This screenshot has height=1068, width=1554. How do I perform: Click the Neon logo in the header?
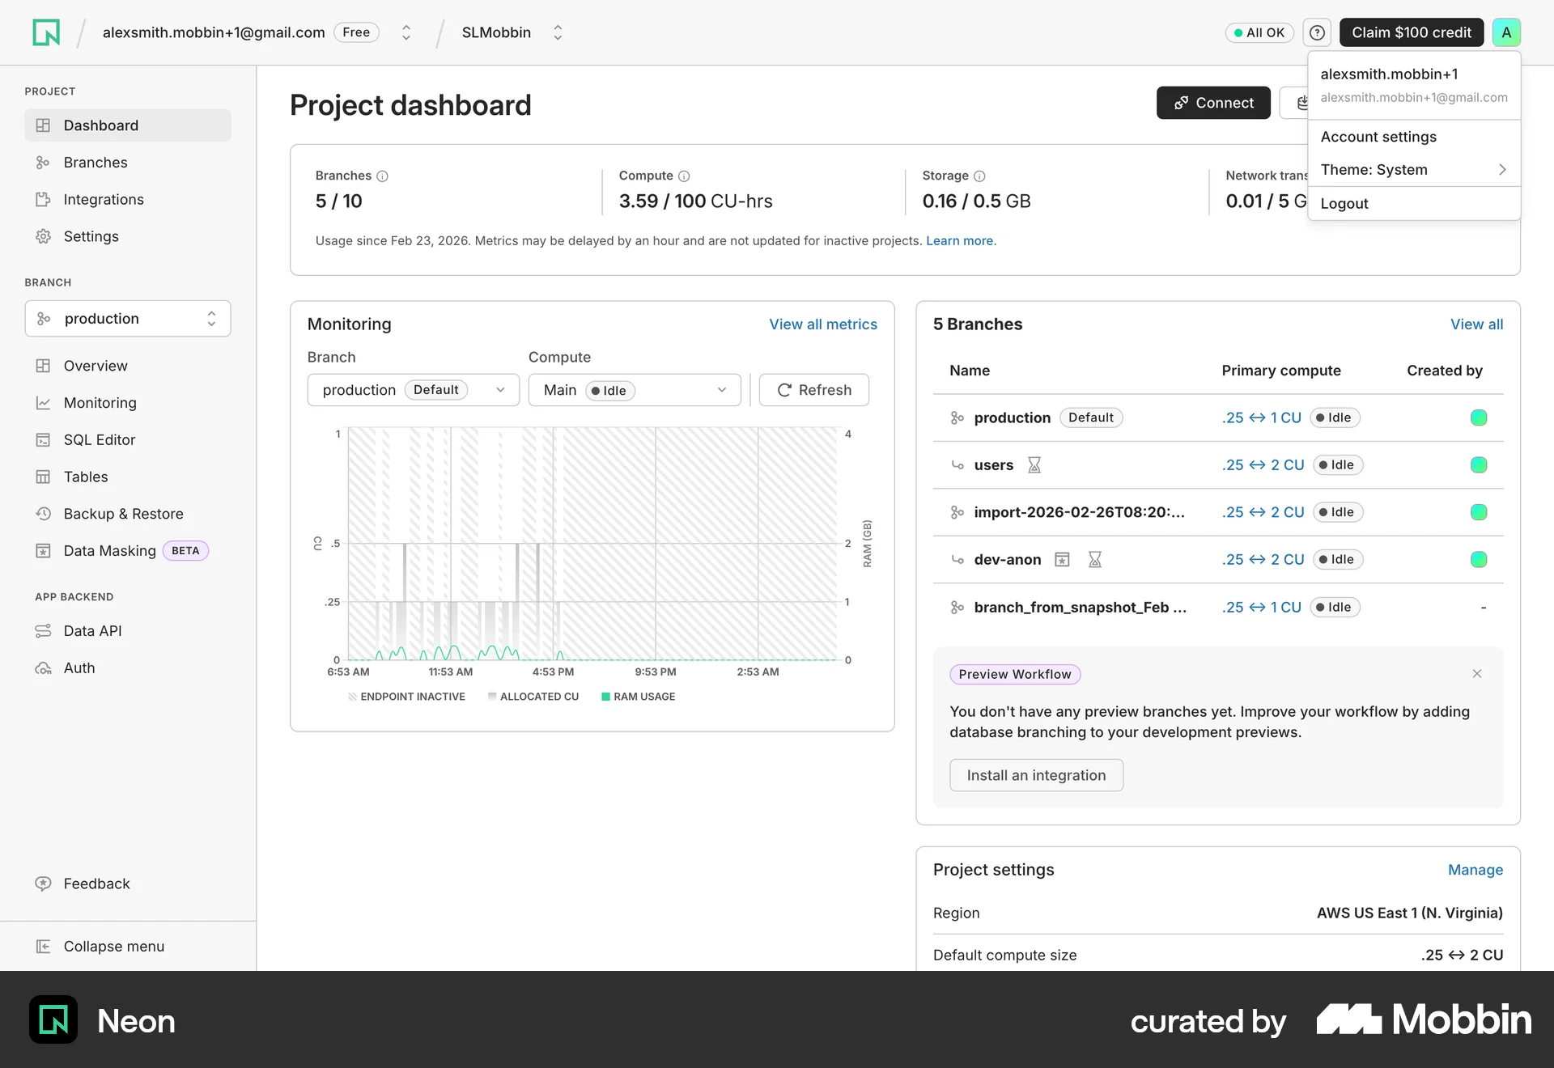[46, 32]
